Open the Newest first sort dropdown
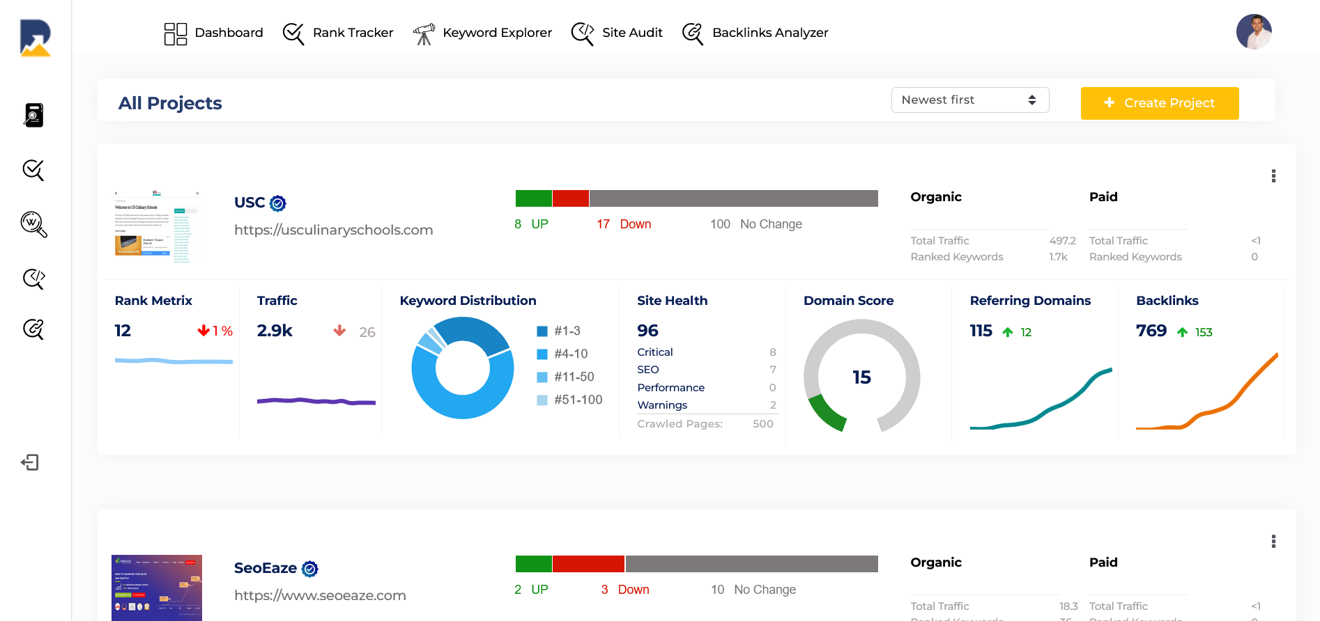The height and width of the screenshot is (621, 1320). [x=970, y=100]
